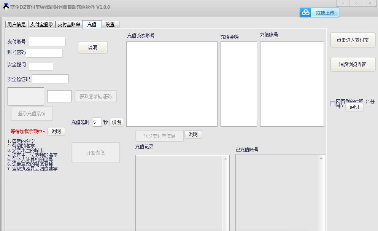Click the 登录充值系统 button
This screenshot has height=231, width=378.
pos(32,113)
